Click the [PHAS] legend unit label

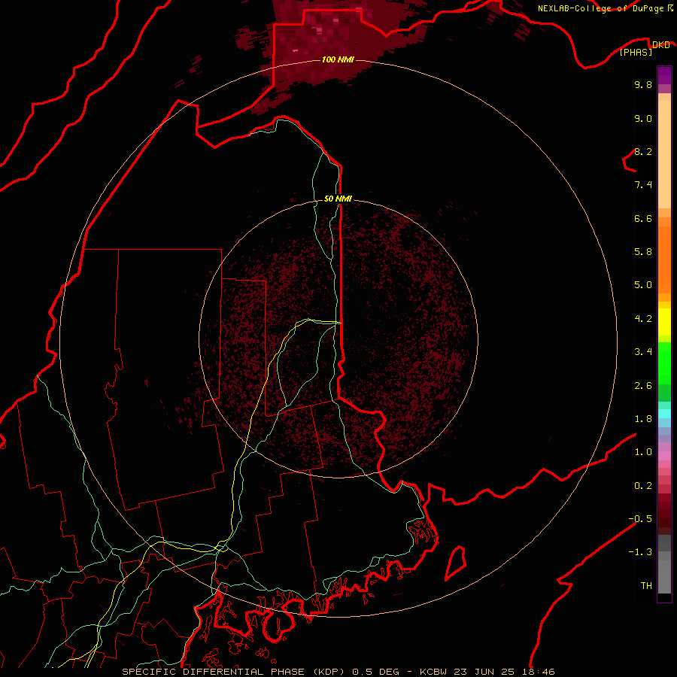[x=636, y=52]
